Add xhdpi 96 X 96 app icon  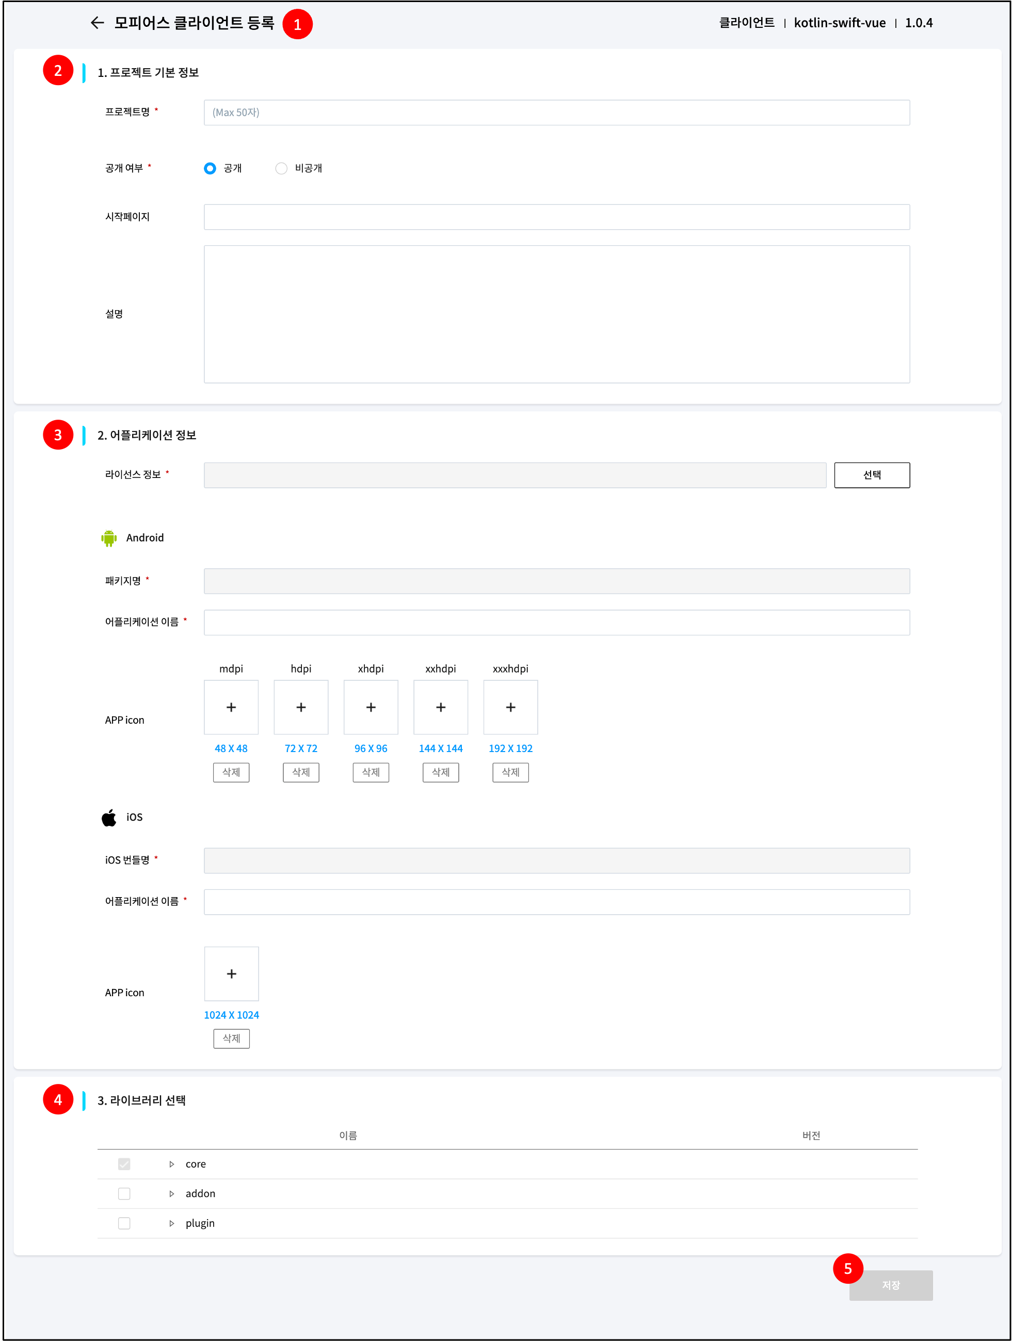371,707
